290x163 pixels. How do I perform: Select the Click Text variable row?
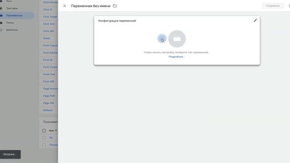coord(48,24)
